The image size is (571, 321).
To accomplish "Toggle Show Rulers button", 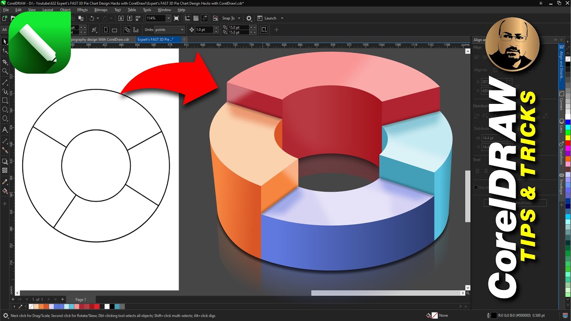I will coord(186,18).
